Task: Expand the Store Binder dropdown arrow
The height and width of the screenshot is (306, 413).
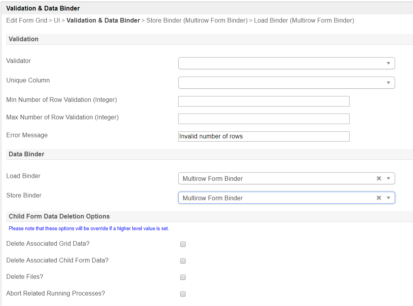Action: pos(388,198)
